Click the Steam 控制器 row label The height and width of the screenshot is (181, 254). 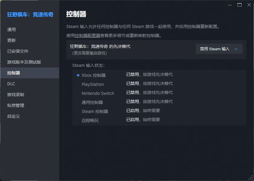point(95,111)
